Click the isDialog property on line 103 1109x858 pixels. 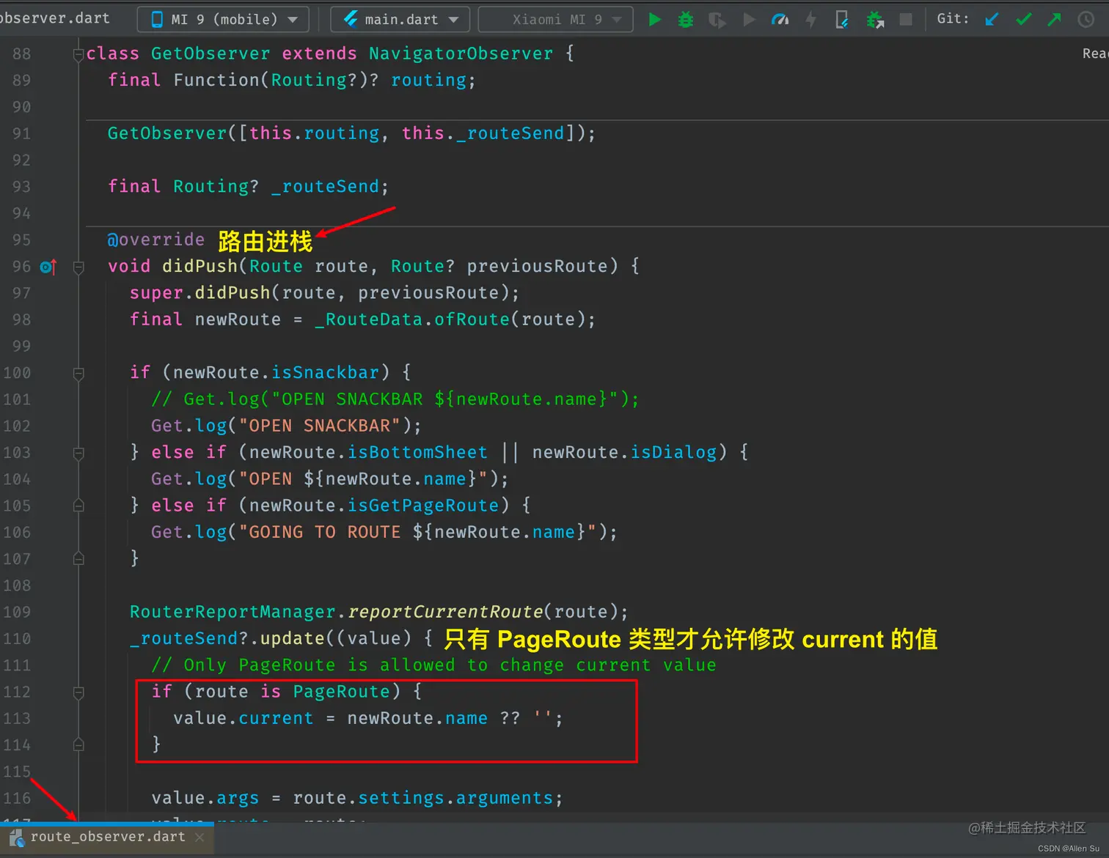tap(673, 452)
